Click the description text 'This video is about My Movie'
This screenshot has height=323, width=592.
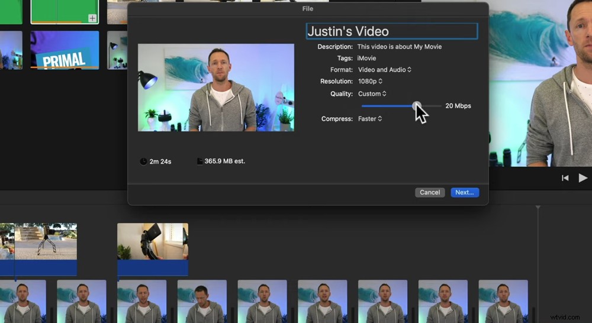pyautogui.click(x=400, y=47)
